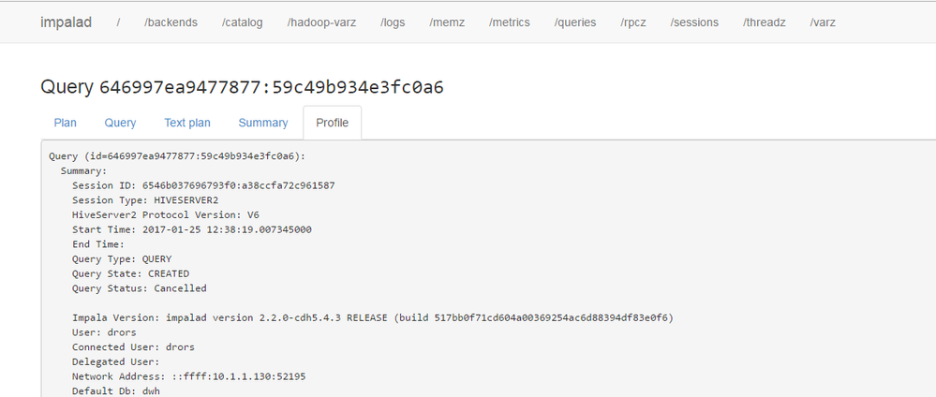Open the /rpcz page
936x397 pixels.
tap(633, 22)
